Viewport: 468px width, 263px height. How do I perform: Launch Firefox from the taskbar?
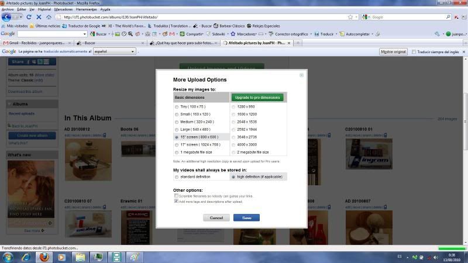coord(44,257)
